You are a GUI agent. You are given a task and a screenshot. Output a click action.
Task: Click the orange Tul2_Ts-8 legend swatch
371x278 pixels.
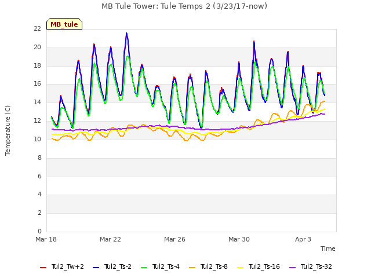coord(192,268)
